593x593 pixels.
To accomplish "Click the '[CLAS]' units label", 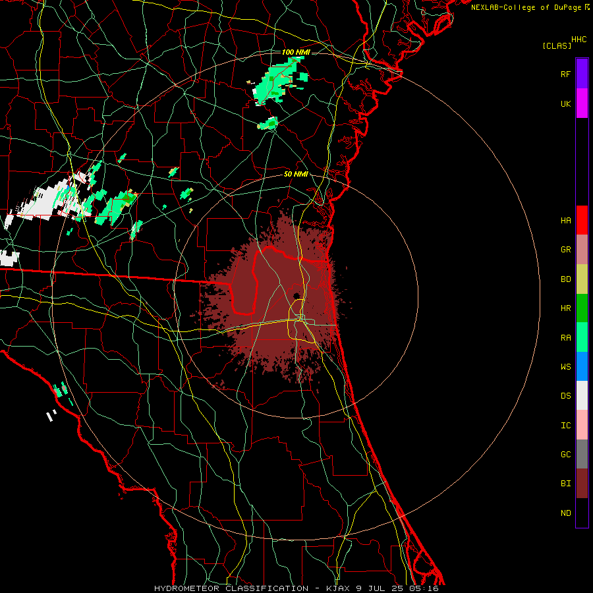I will [557, 45].
